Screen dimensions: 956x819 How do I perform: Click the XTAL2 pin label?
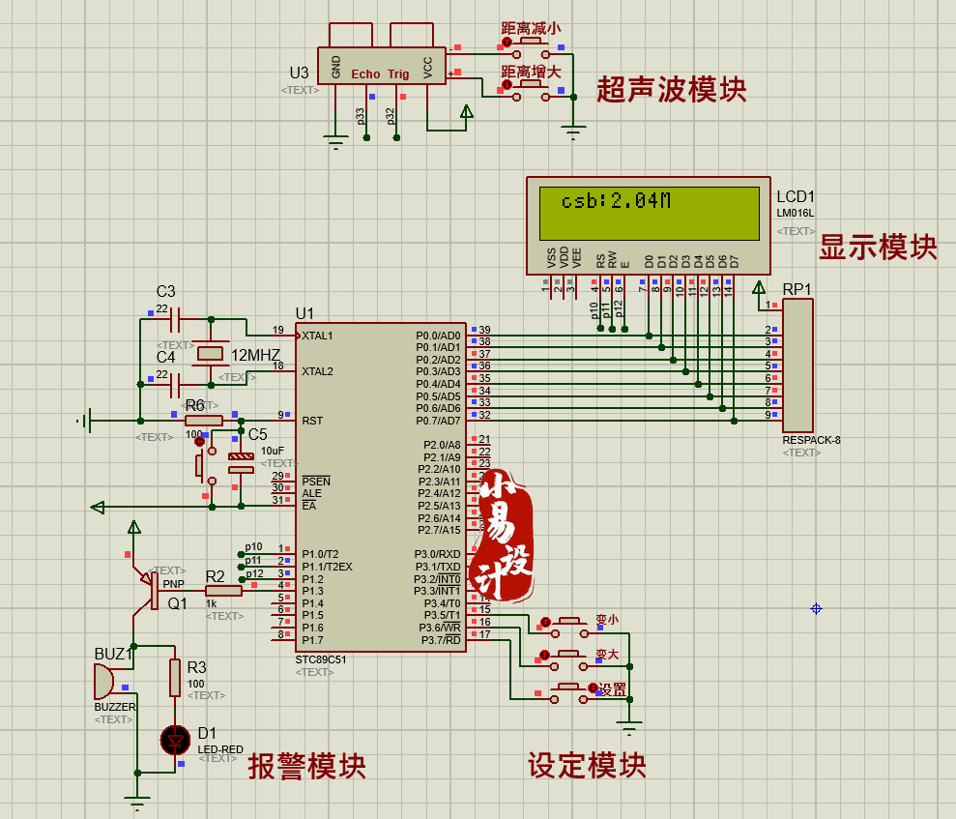[x=317, y=371]
